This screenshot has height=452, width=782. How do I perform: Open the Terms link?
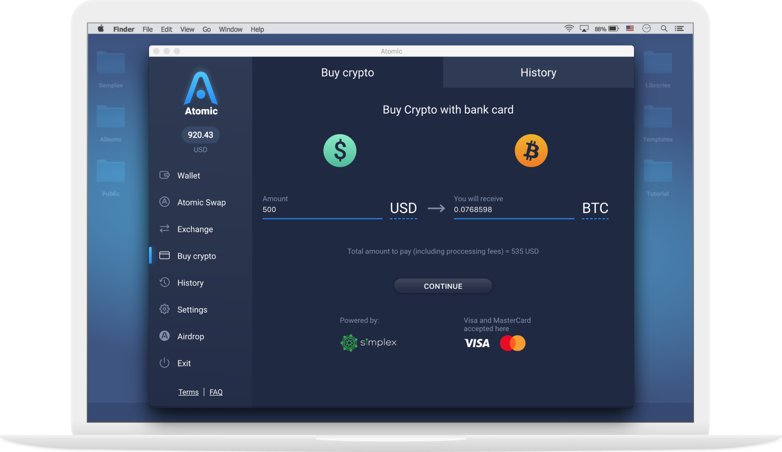tap(188, 392)
